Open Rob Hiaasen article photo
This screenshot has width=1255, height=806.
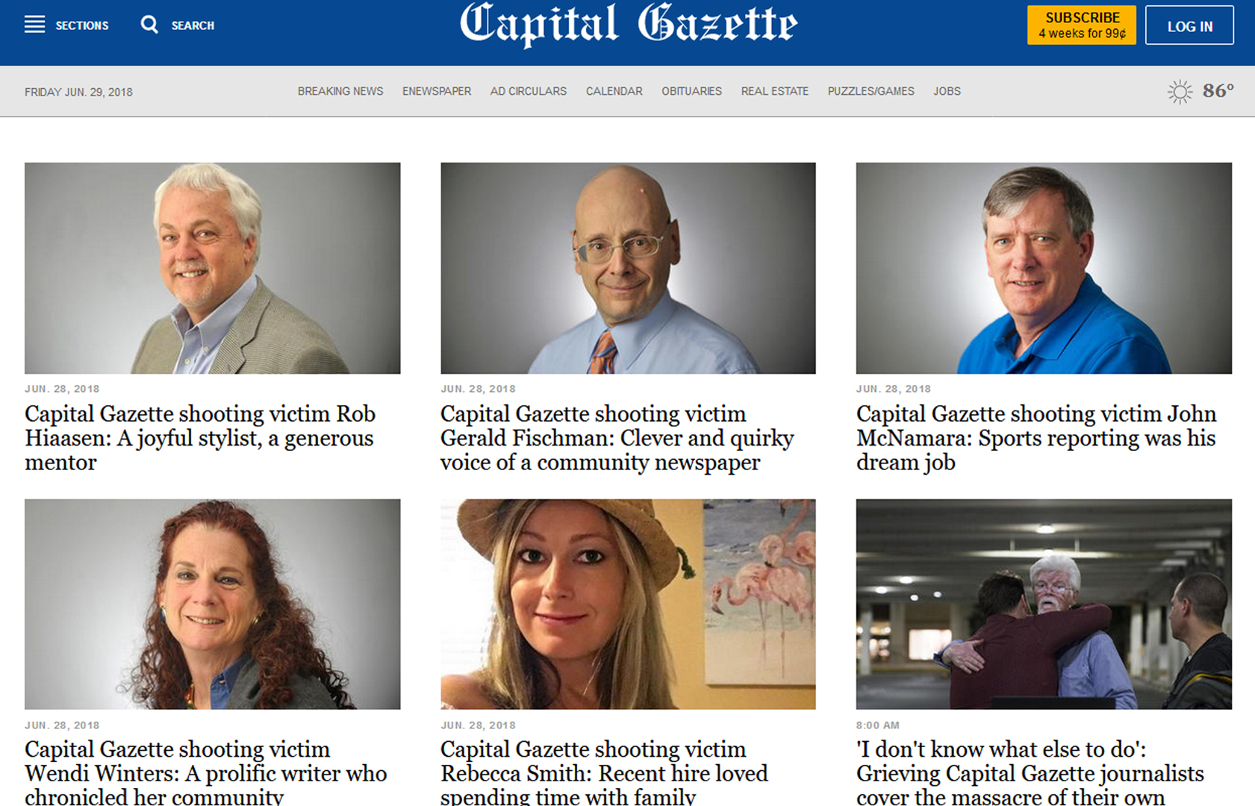point(212,268)
